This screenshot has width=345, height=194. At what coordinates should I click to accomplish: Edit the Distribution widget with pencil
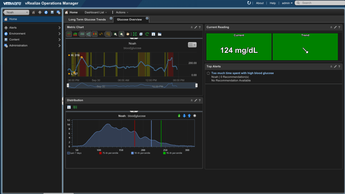196,100
